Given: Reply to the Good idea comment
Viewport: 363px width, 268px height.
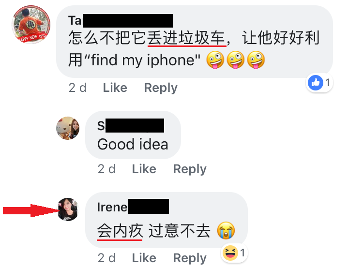Looking at the screenshot, I should click(x=190, y=169).
